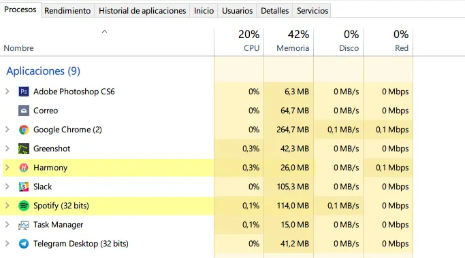465x258 pixels.
Task: Select the Harmony process name
Action: (x=50, y=168)
